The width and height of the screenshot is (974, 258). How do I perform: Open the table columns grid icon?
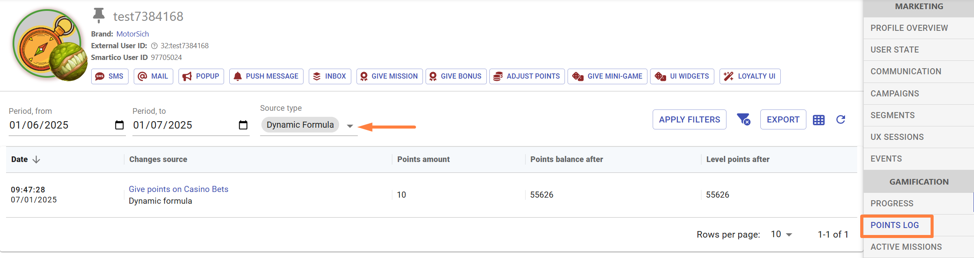coord(819,120)
